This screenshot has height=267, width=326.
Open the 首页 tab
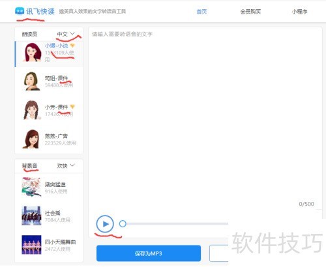(201, 12)
